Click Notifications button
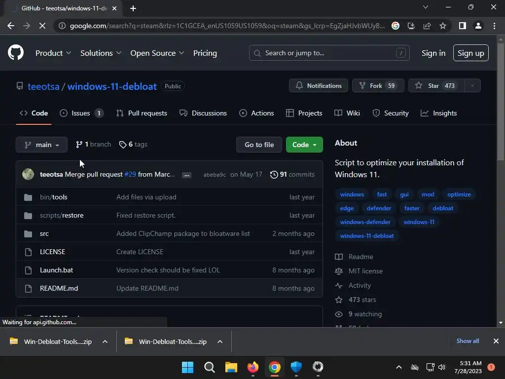The height and width of the screenshot is (379, 505). click(319, 86)
